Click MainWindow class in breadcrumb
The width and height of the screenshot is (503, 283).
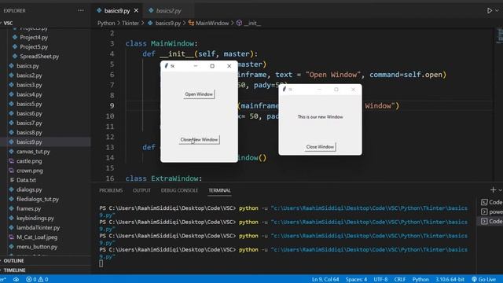pyautogui.click(x=212, y=23)
